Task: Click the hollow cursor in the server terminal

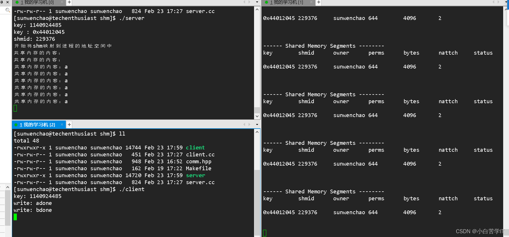Action: (x=15, y=108)
